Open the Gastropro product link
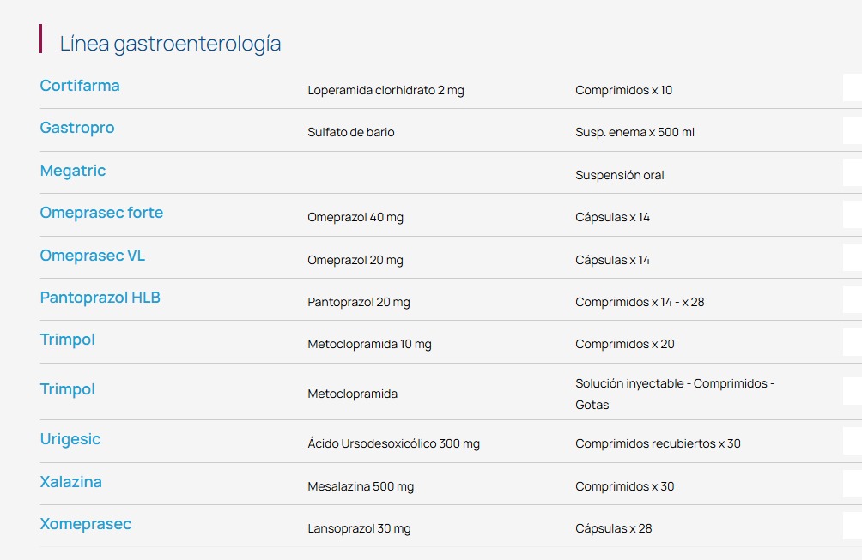The image size is (862, 560). [x=77, y=128]
